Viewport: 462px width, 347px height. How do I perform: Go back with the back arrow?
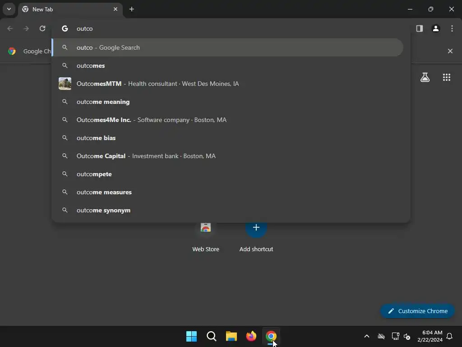click(x=10, y=28)
